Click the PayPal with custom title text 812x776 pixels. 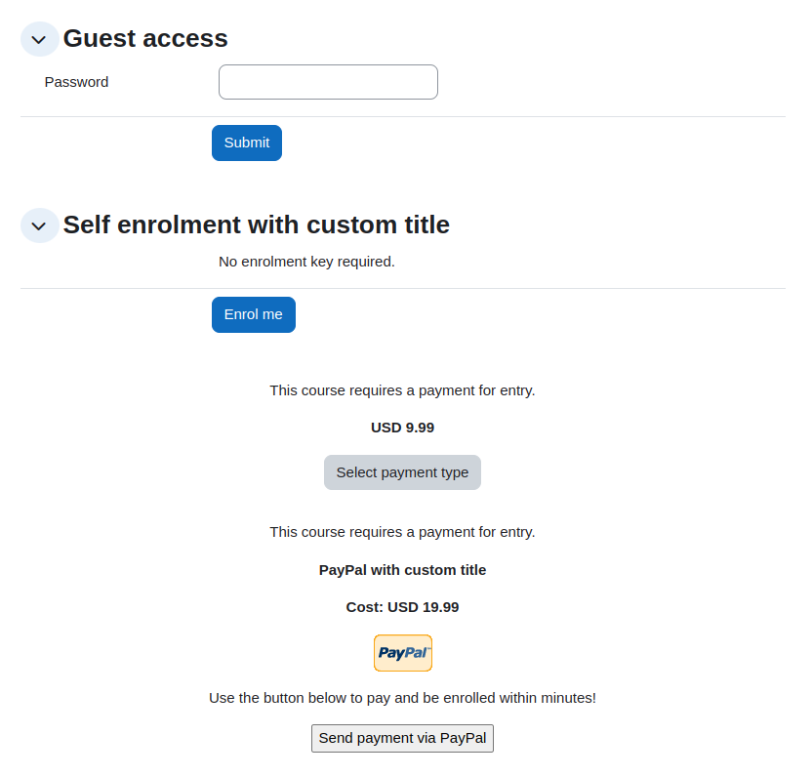click(402, 570)
